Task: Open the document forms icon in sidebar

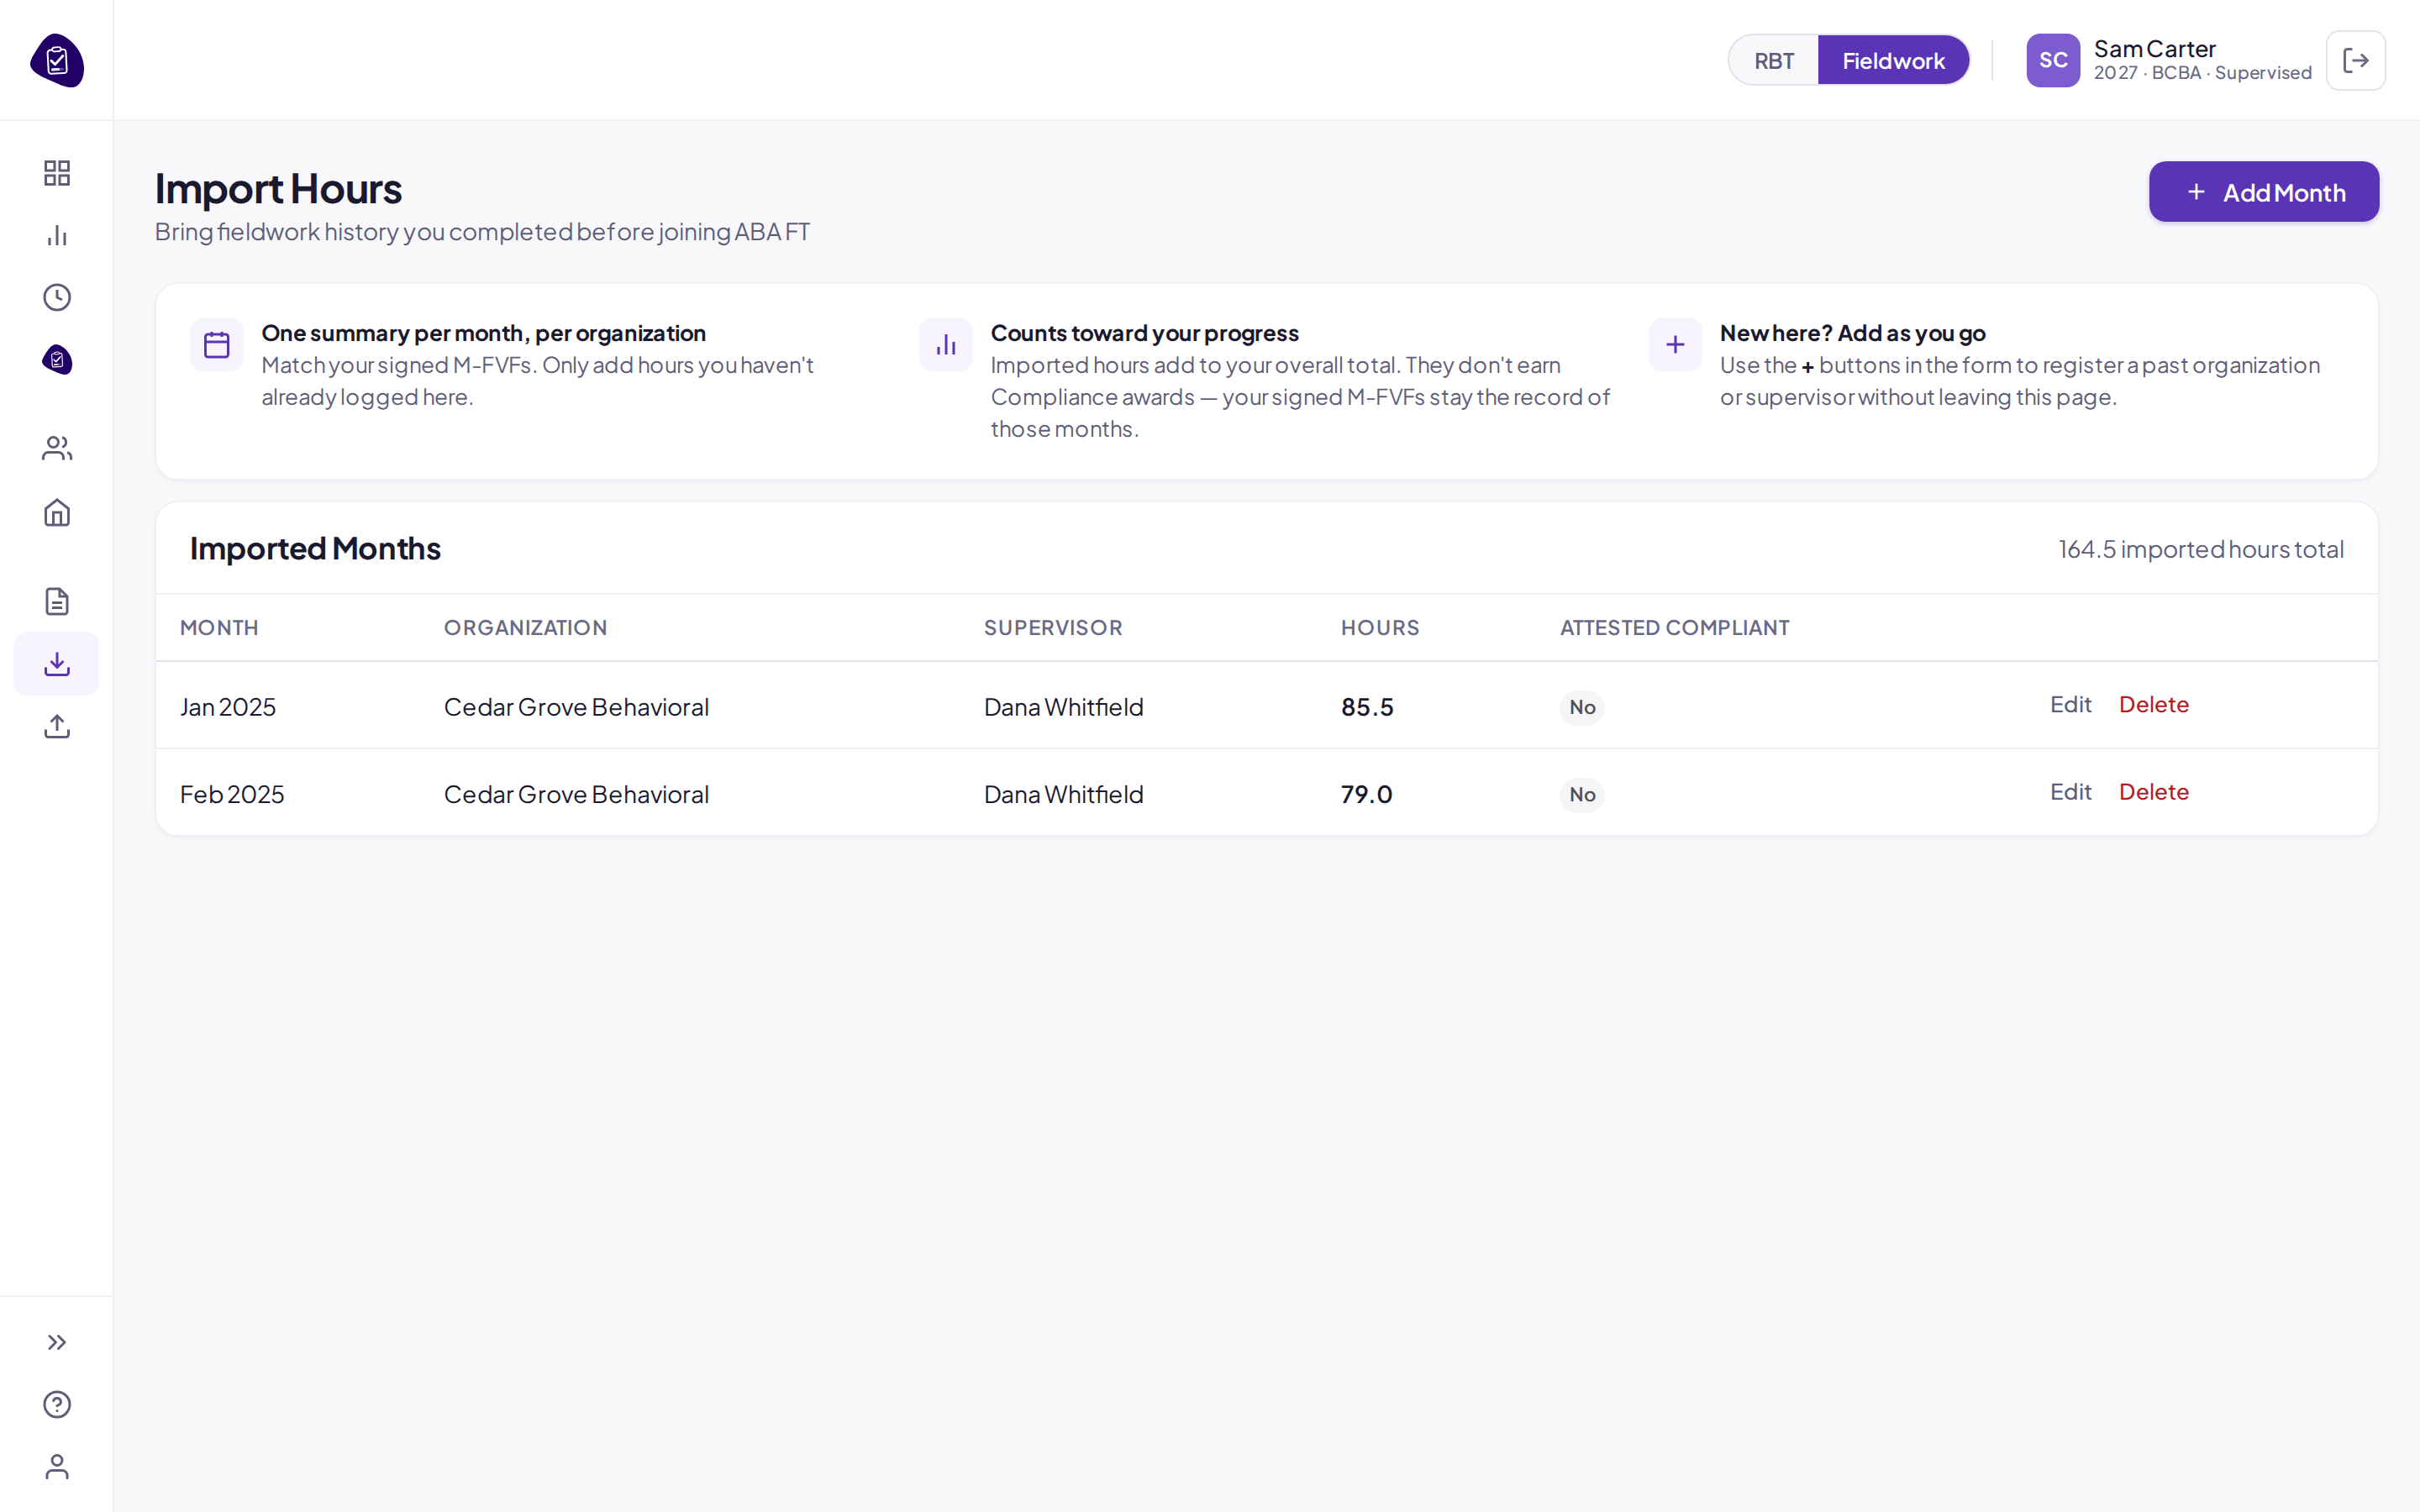Action: coord(57,601)
